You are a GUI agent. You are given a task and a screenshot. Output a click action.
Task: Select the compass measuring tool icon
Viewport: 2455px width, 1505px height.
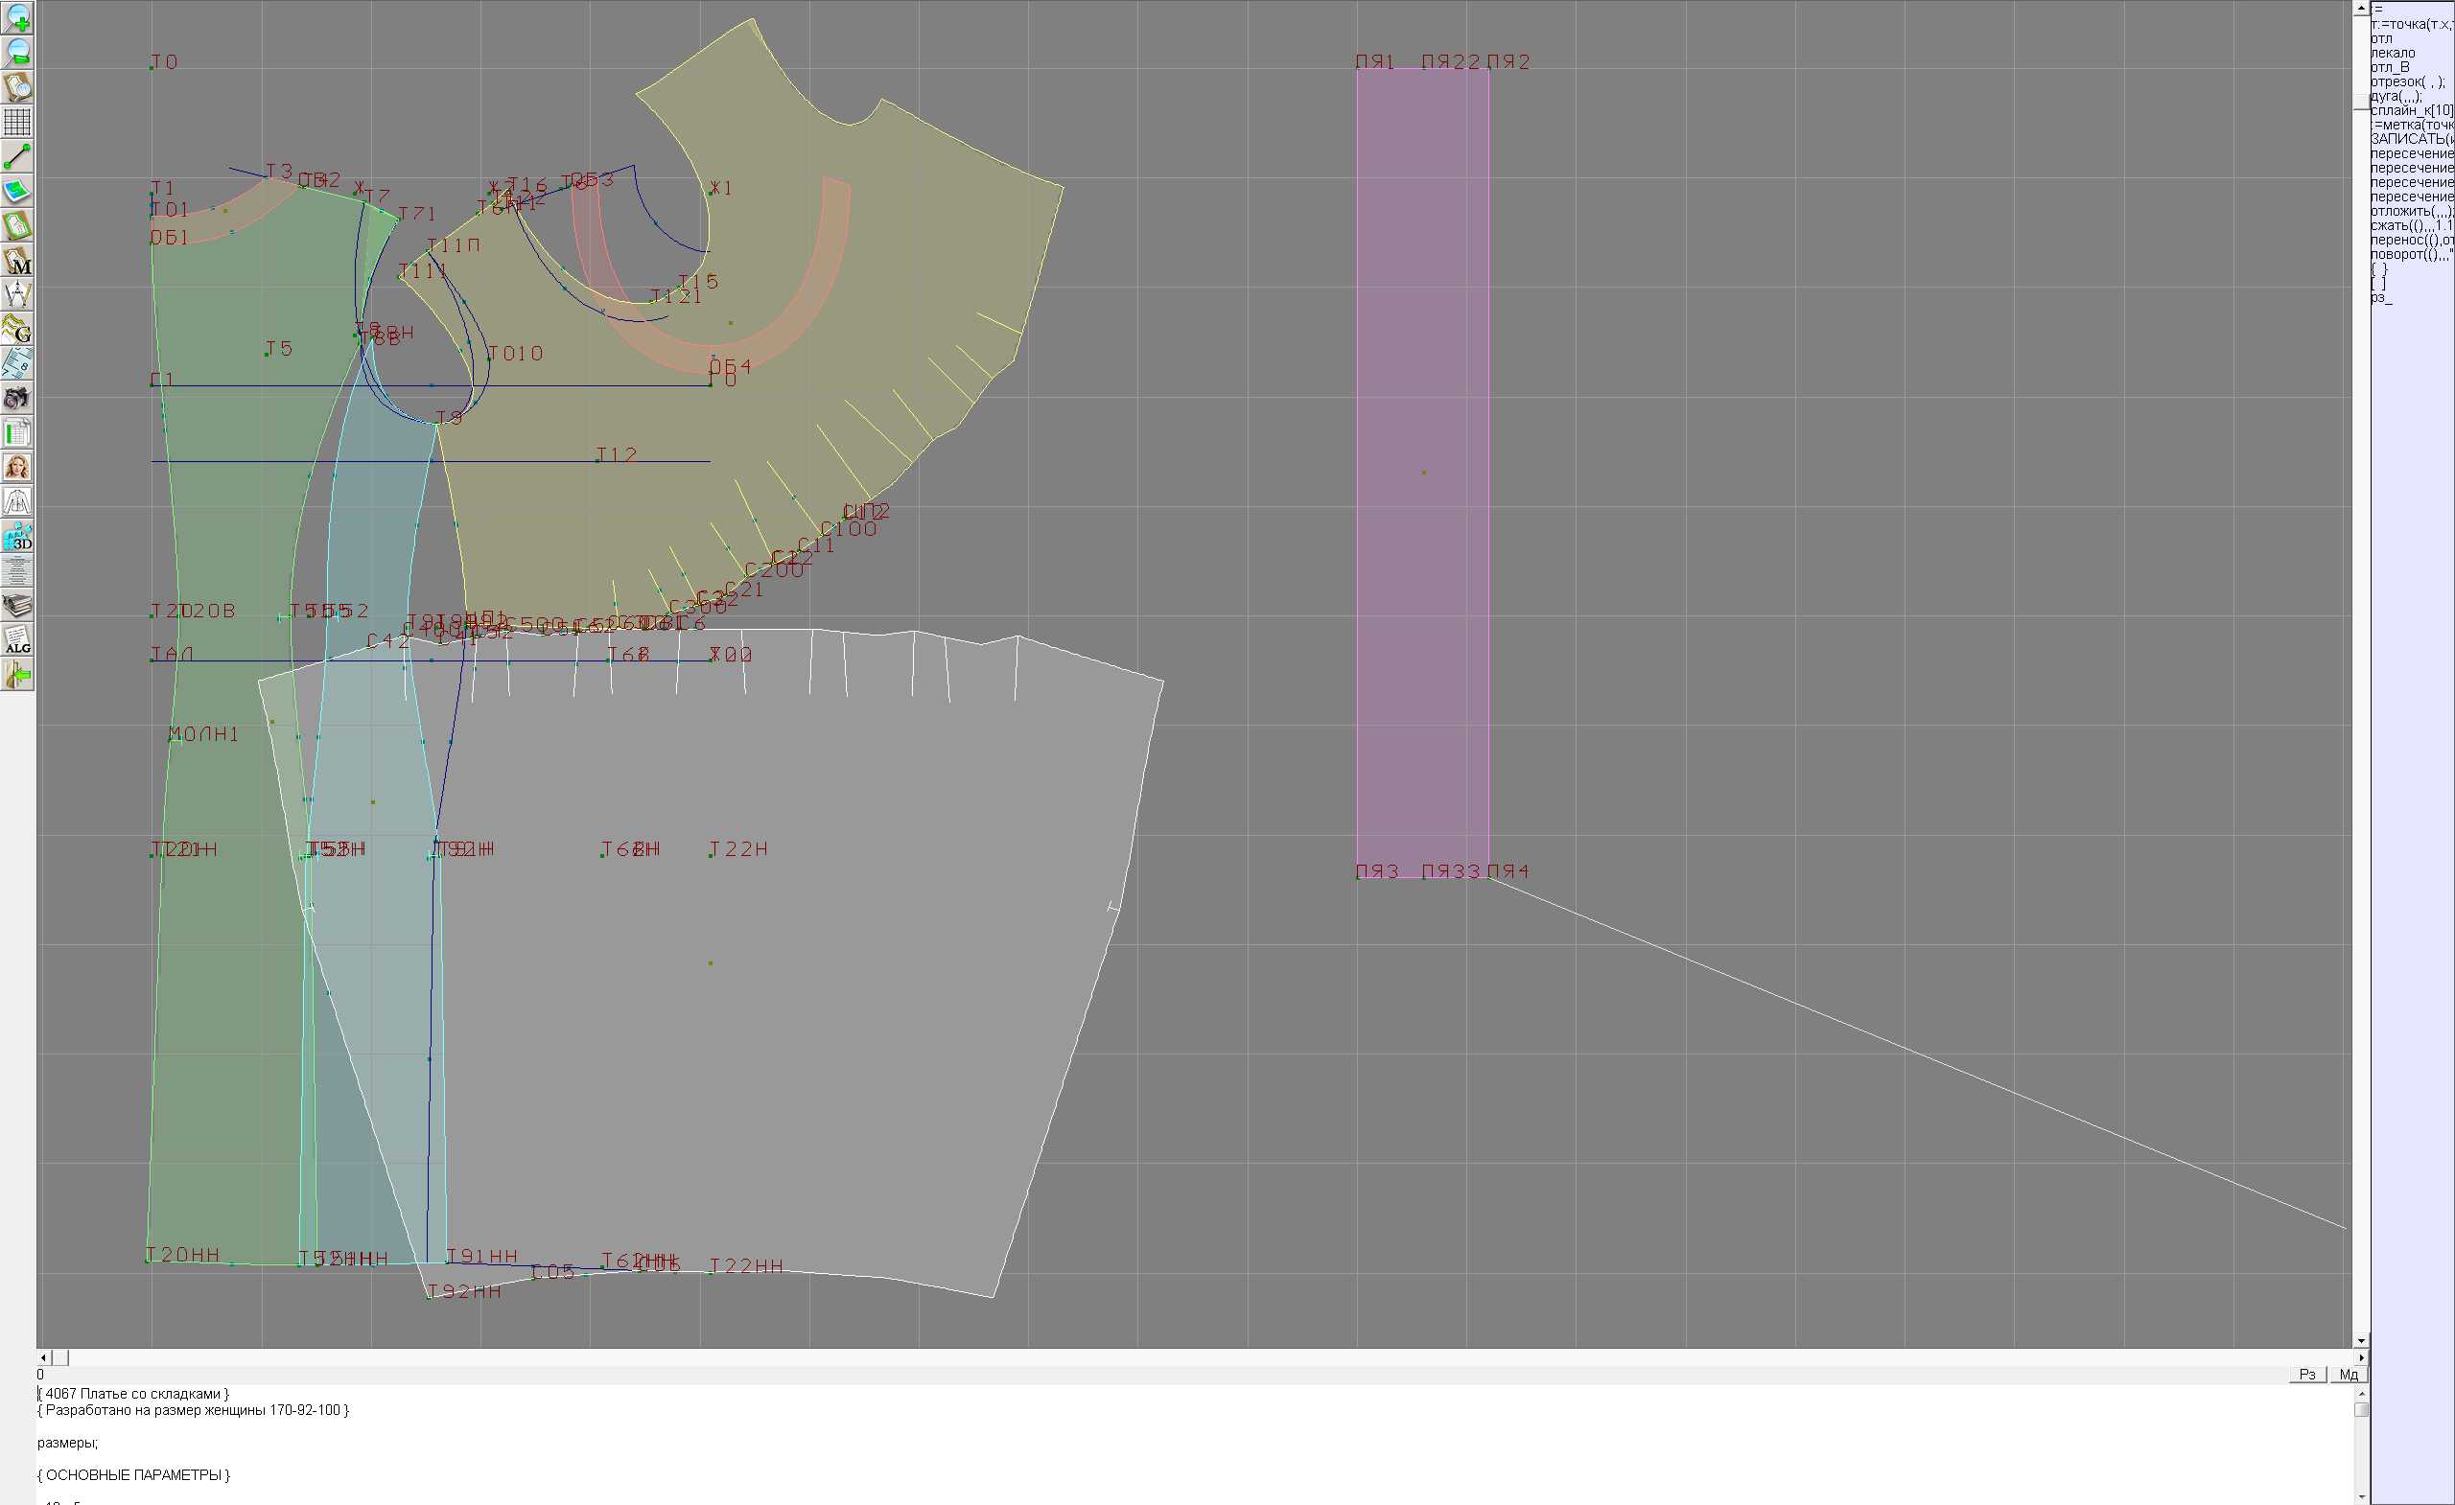coord(17,295)
